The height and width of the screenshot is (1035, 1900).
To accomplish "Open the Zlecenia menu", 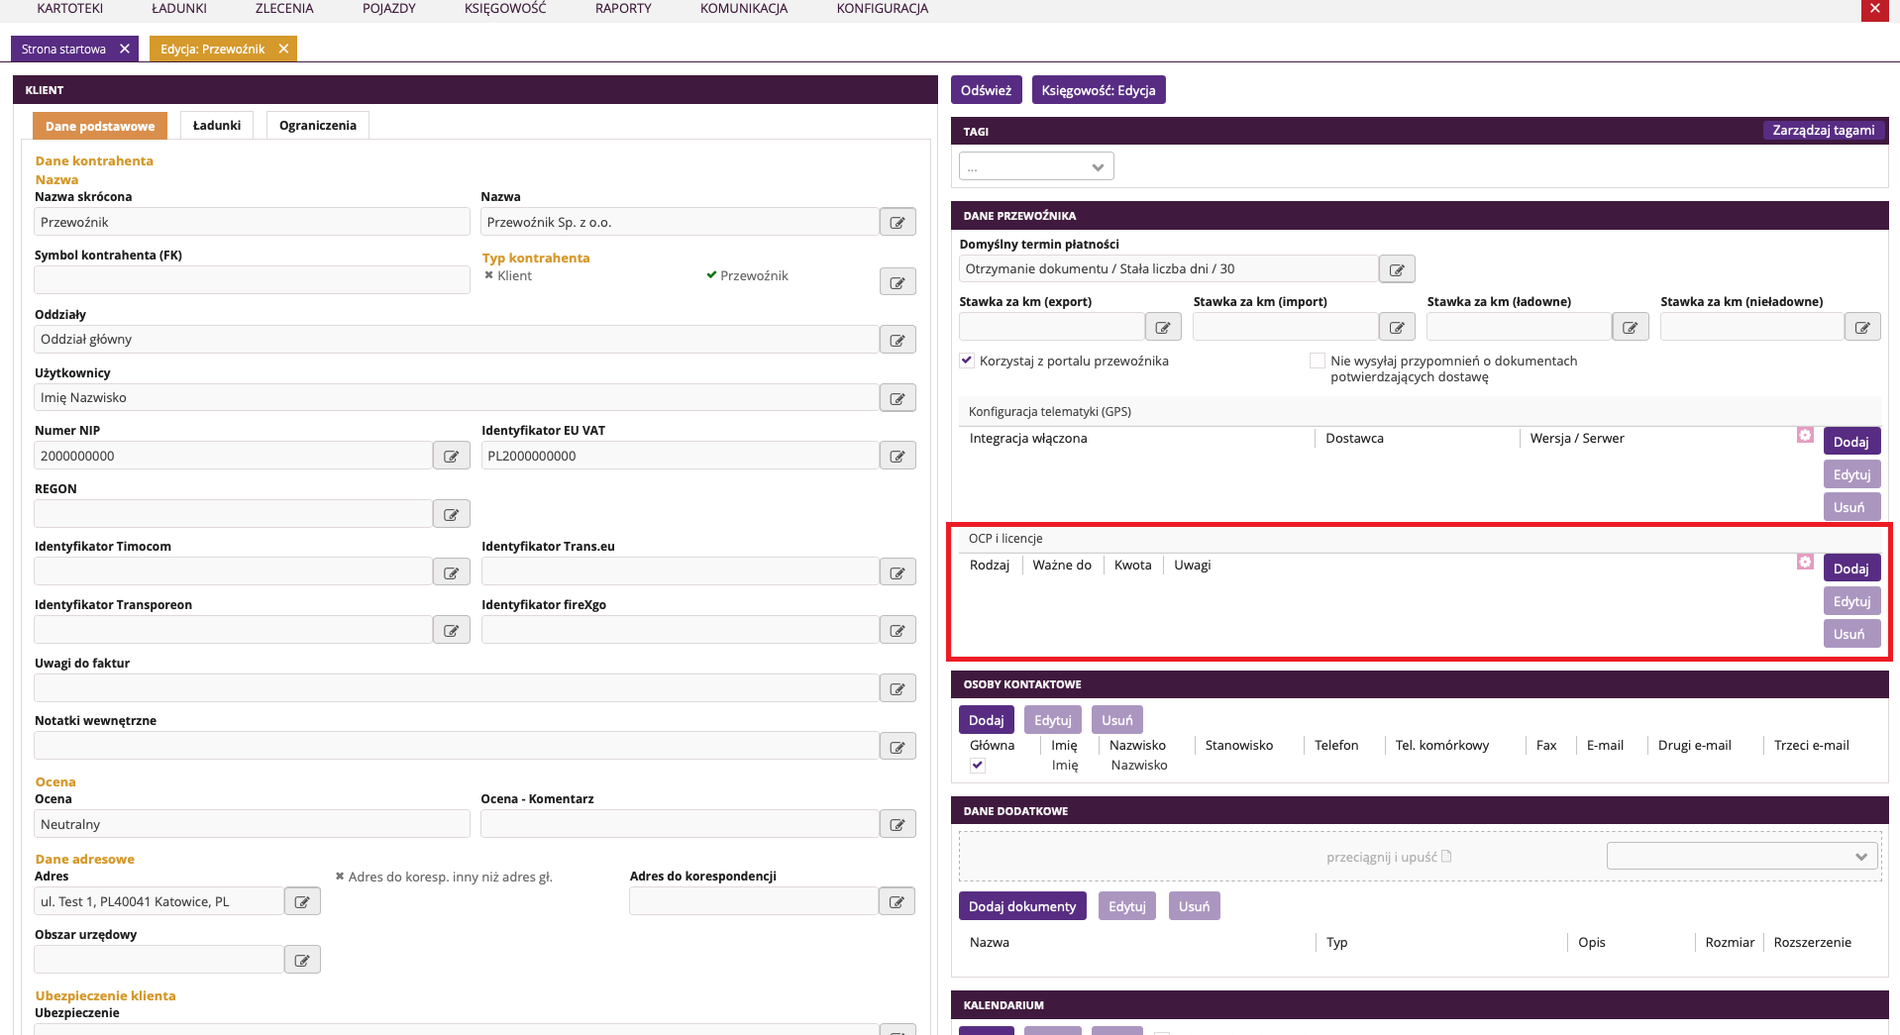I will 284,8.
